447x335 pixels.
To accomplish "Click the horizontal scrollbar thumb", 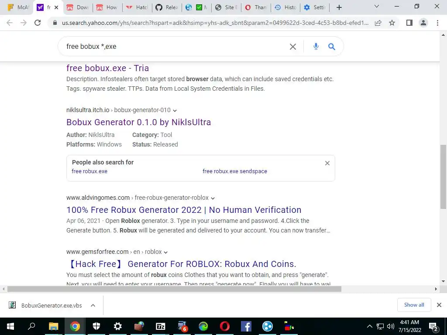I will click(x=174, y=289).
